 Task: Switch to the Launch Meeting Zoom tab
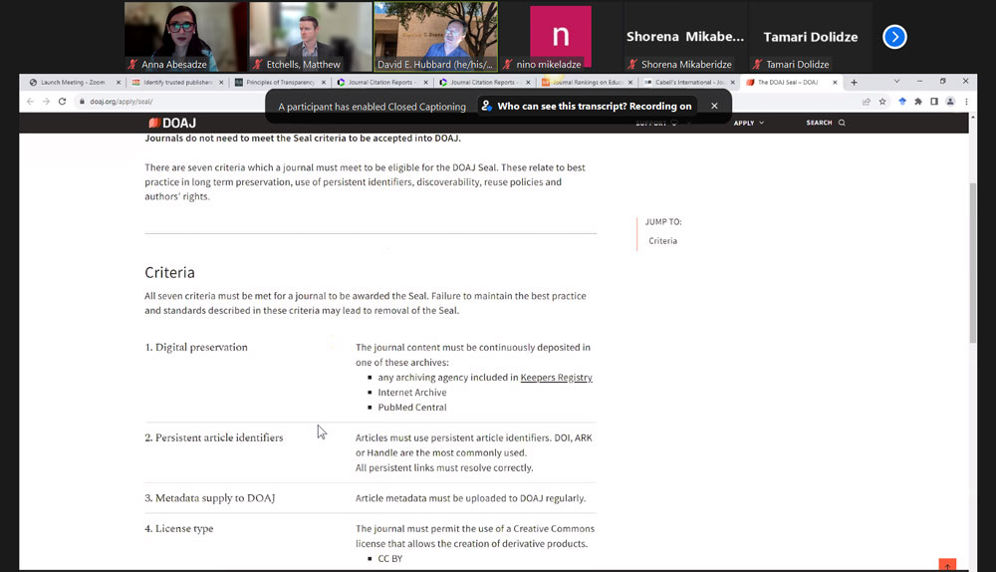72,83
